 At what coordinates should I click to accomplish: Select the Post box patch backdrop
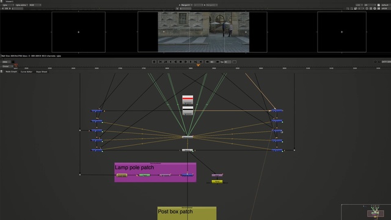pyautogui.click(x=187, y=213)
